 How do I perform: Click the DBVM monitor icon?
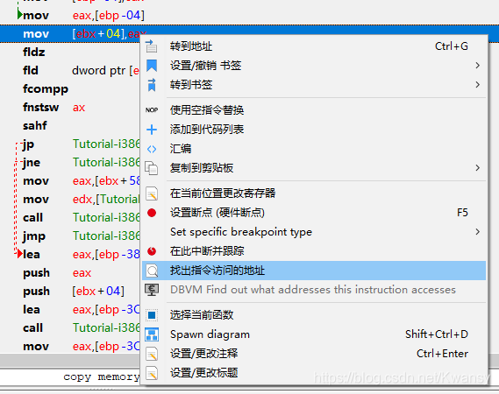pos(152,290)
